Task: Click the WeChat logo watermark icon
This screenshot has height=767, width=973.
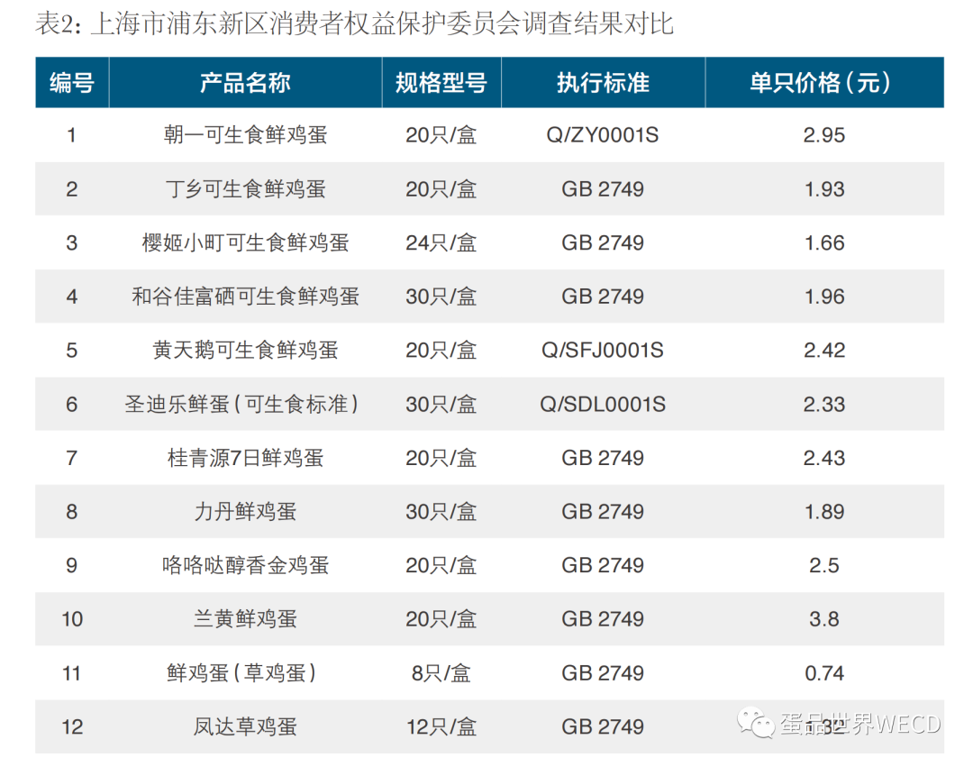Action: pos(756,722)
